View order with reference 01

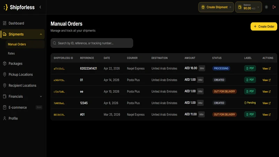coord(266,80)
